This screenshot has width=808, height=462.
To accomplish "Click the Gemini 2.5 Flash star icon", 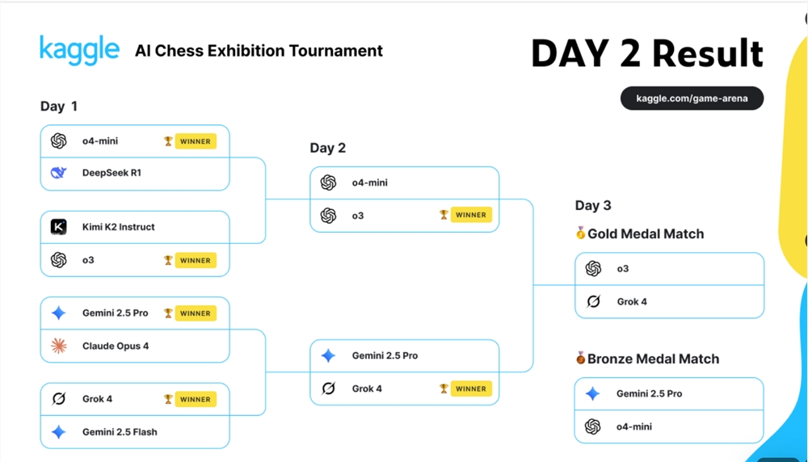I will [x=58, y=432].
